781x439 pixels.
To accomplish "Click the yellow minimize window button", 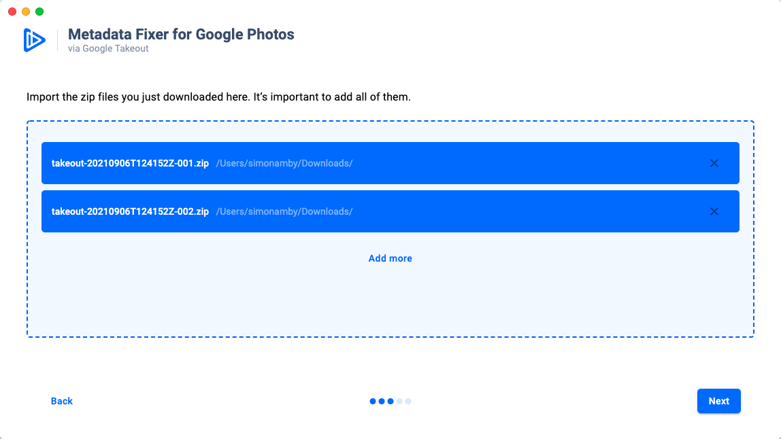I will point(26,12).
